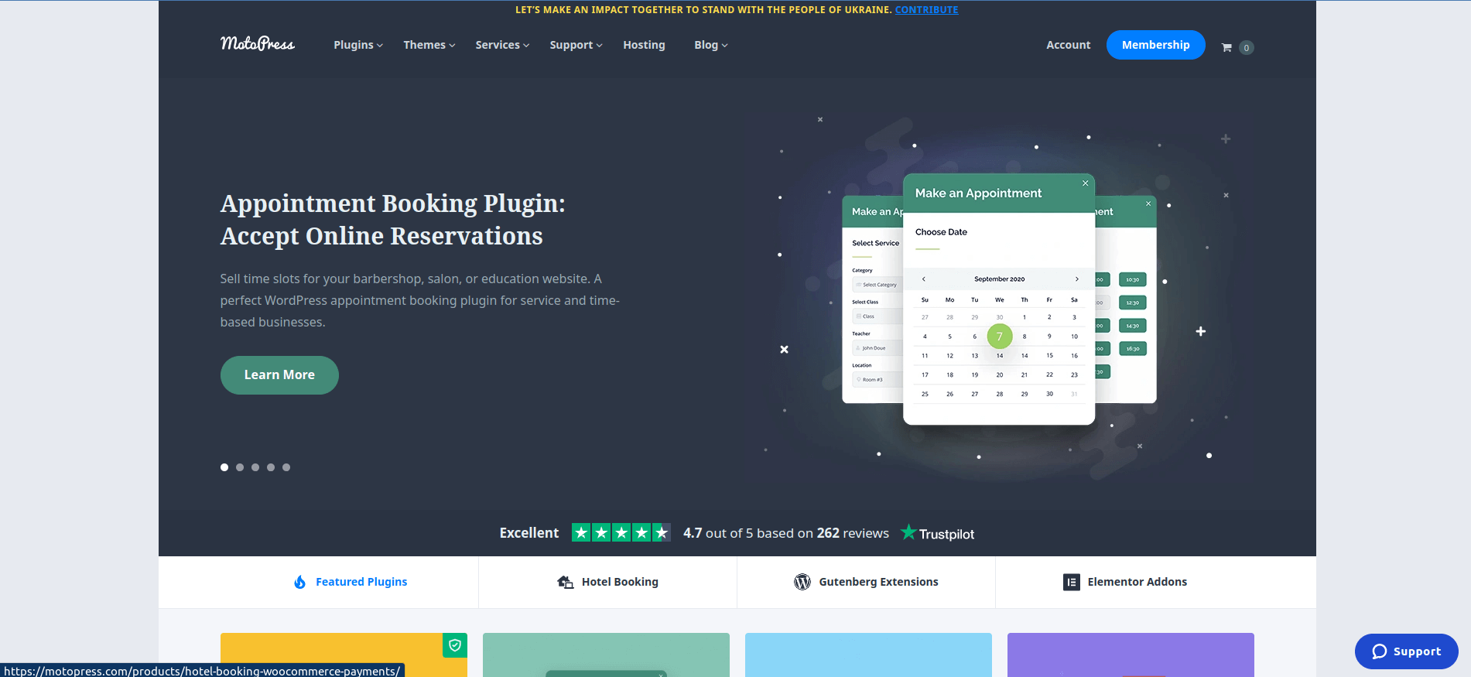The width and height of the screenshot is (1471, 677).
Task: Go to the first slider dot
Action: click(224, 467)
